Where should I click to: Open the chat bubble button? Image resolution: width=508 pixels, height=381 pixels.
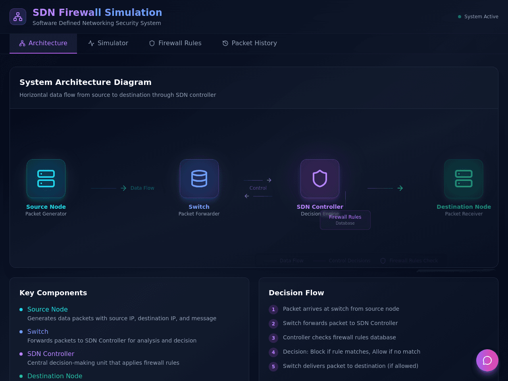pyautogui.click(x=487, y=360)
